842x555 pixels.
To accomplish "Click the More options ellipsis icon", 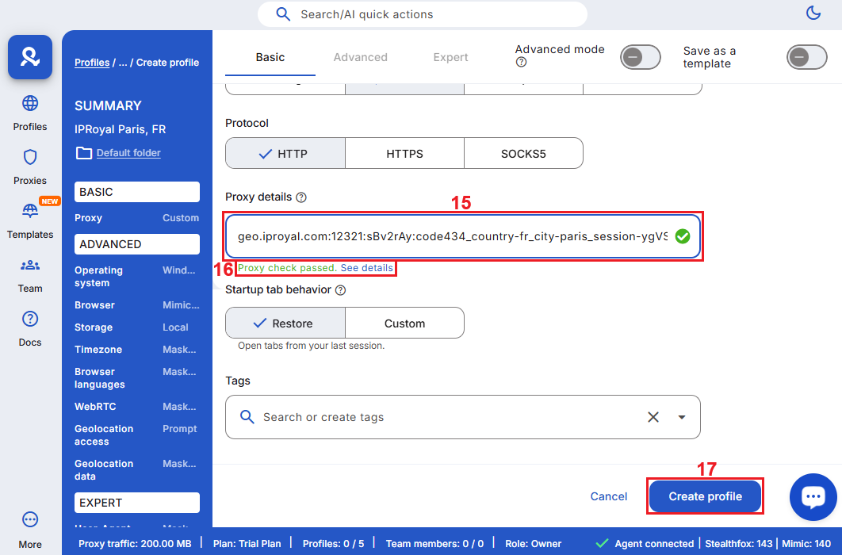I will coord(30,520).
